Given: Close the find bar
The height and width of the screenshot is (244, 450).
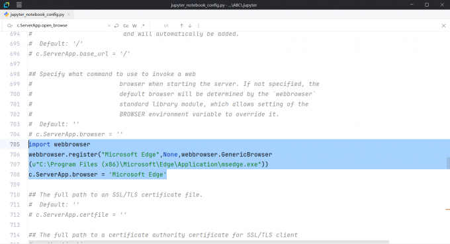Looking at the screenshot, I should (x=443, y=26).
